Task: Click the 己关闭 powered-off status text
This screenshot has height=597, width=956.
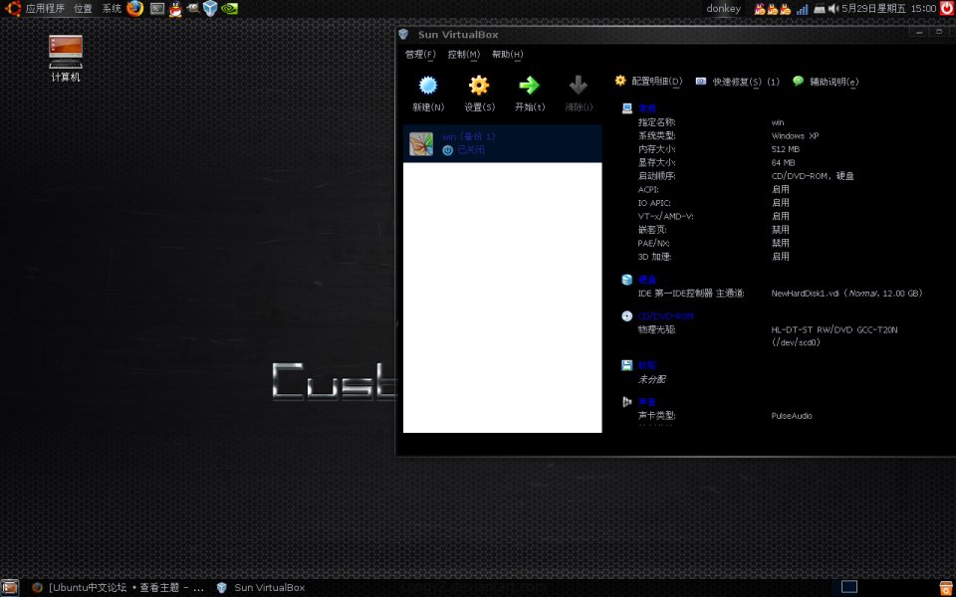Action: click(471, 150)
